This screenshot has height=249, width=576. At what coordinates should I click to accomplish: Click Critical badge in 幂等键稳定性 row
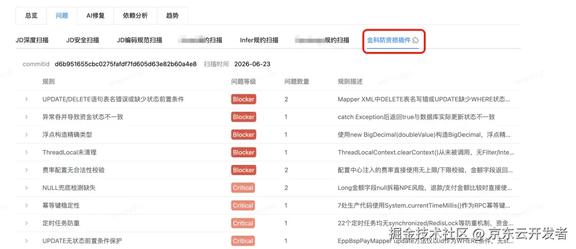click(x=243, y=205)
